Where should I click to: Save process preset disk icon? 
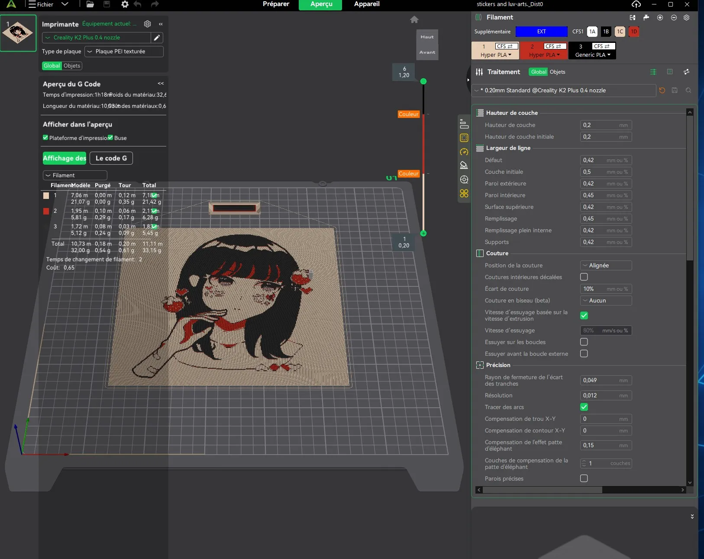coord(675,91)
